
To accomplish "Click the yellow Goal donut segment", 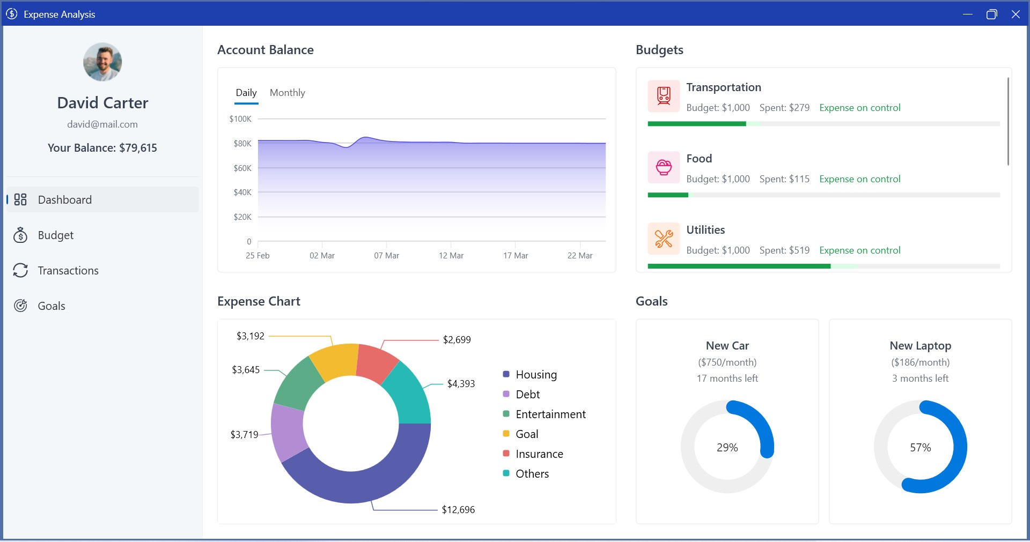I will [x=336, y=361].
